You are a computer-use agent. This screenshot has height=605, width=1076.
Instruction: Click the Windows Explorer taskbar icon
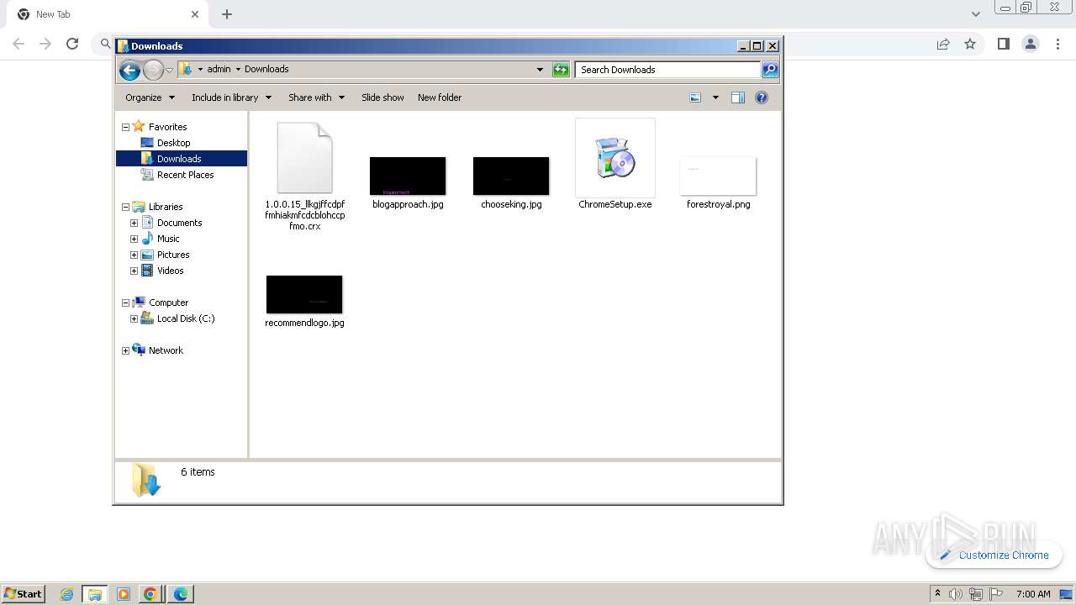point(95,594)
